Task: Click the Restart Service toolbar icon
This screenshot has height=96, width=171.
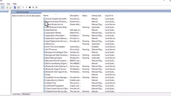Action: (x=37, y=7)
